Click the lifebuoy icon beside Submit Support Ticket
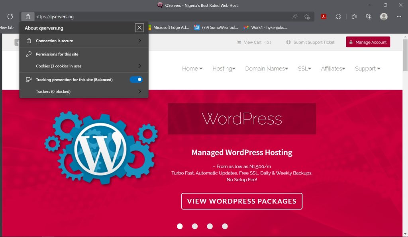This screenshot has height=237, width=408. (x=288, y=42)
